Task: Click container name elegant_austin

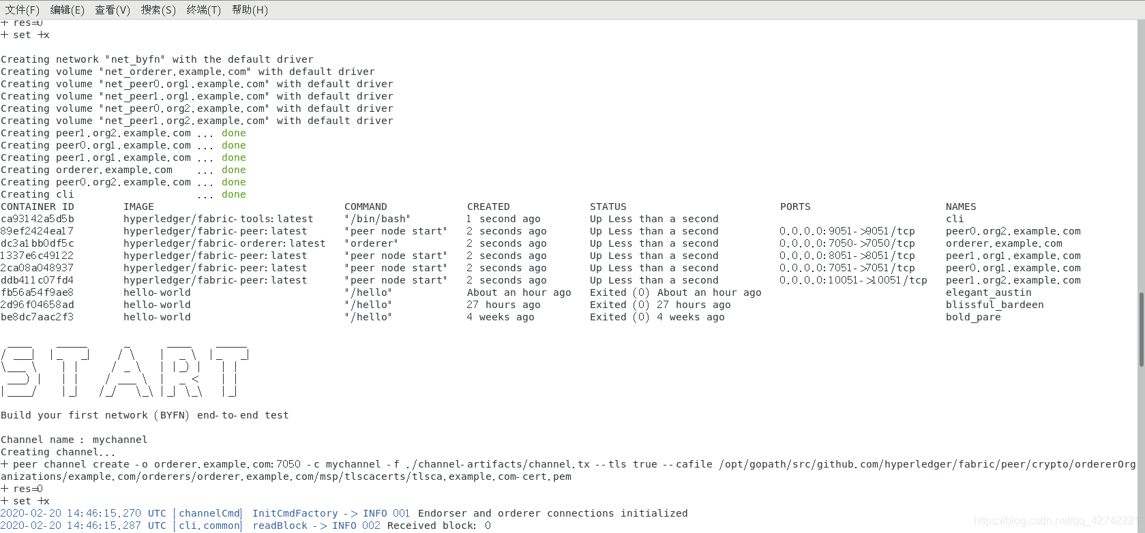Action: click(989, 292)
